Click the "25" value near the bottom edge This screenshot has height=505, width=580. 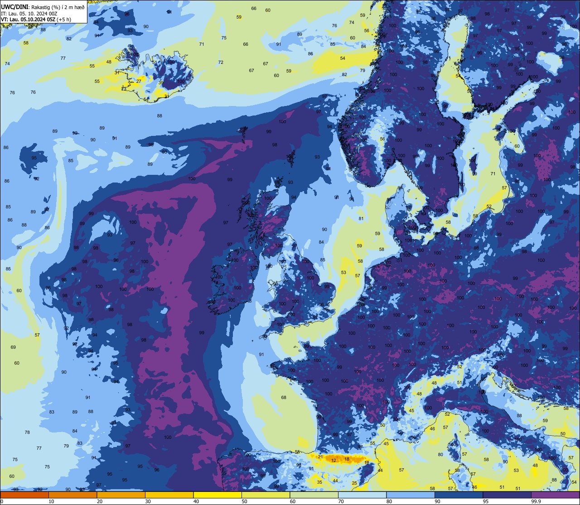coord(354,483)
